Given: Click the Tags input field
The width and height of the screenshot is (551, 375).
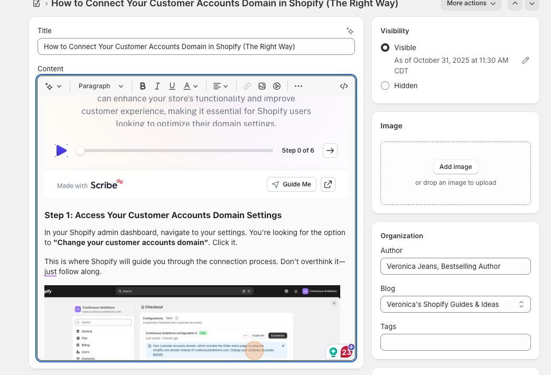Looking at the screenshot, I should tap(455, 342).
